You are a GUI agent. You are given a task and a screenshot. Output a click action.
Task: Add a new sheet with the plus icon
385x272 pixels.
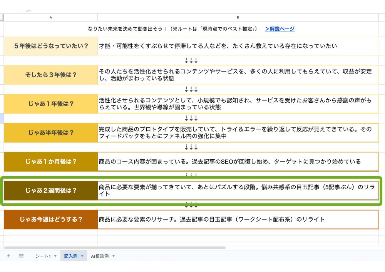9,256
